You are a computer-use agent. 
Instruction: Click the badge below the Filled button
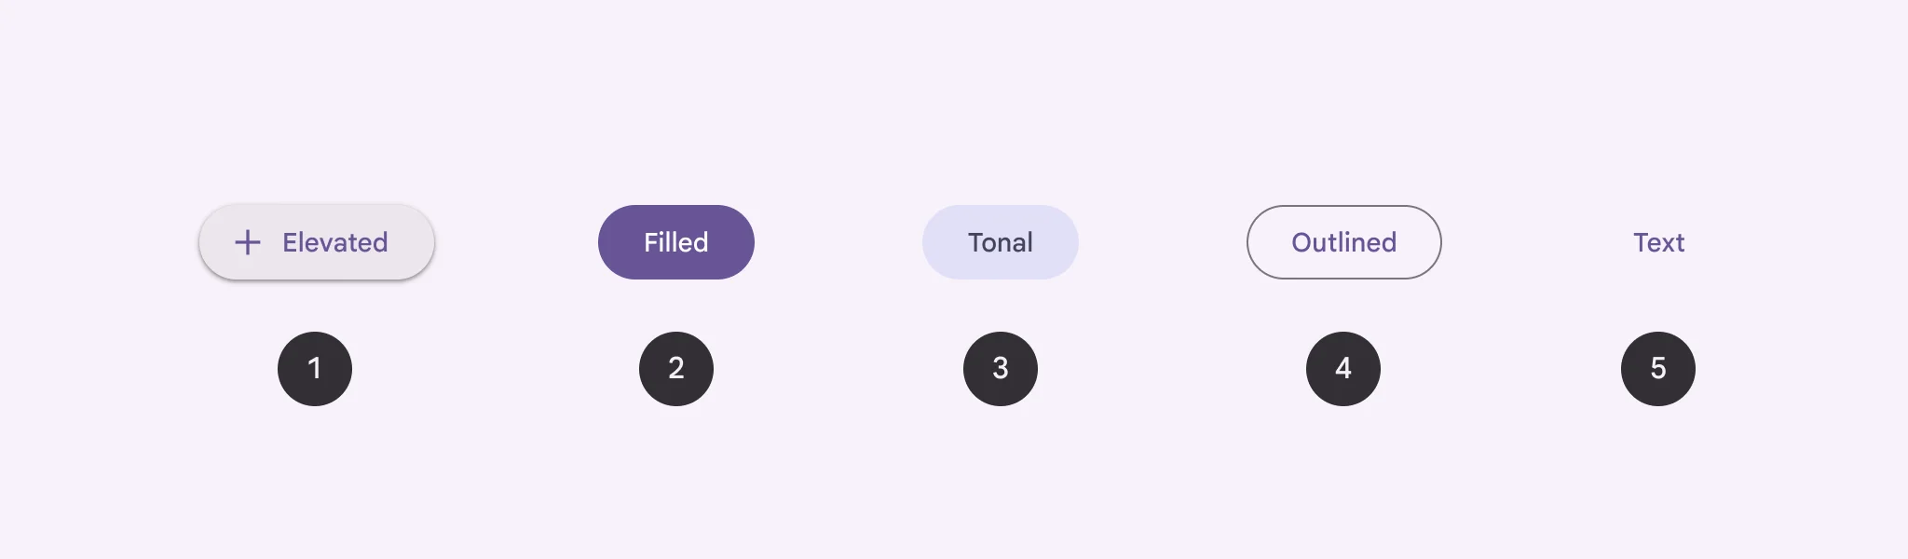(676, 369)
